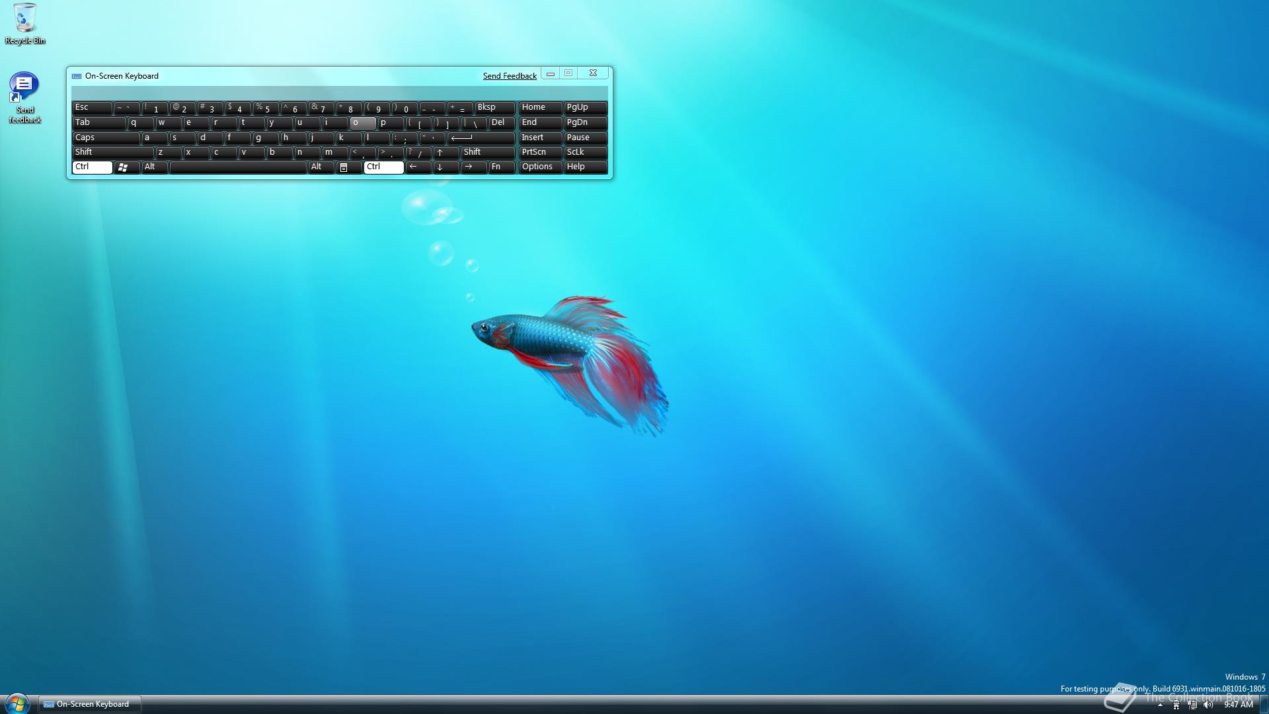1269x714 pixels.
Task: Click the question mark slash key
Action: point(418,153)
